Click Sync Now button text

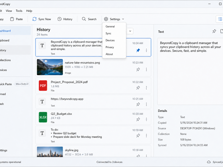(x=45, y=19)
